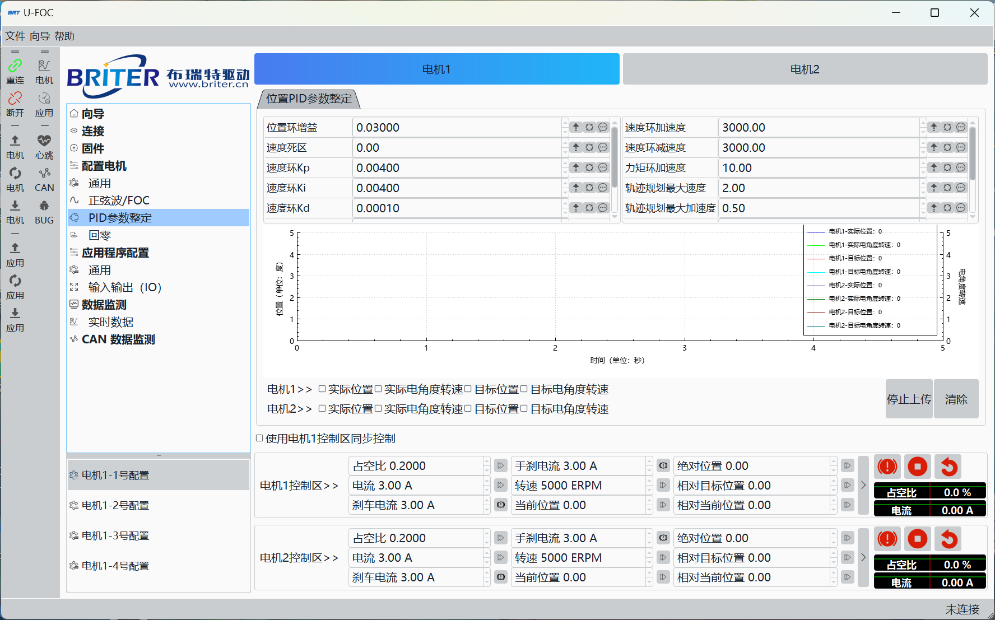Open 回零 in the navigation tree
Screen dimensions: 995x620
[x=100, y=235]
